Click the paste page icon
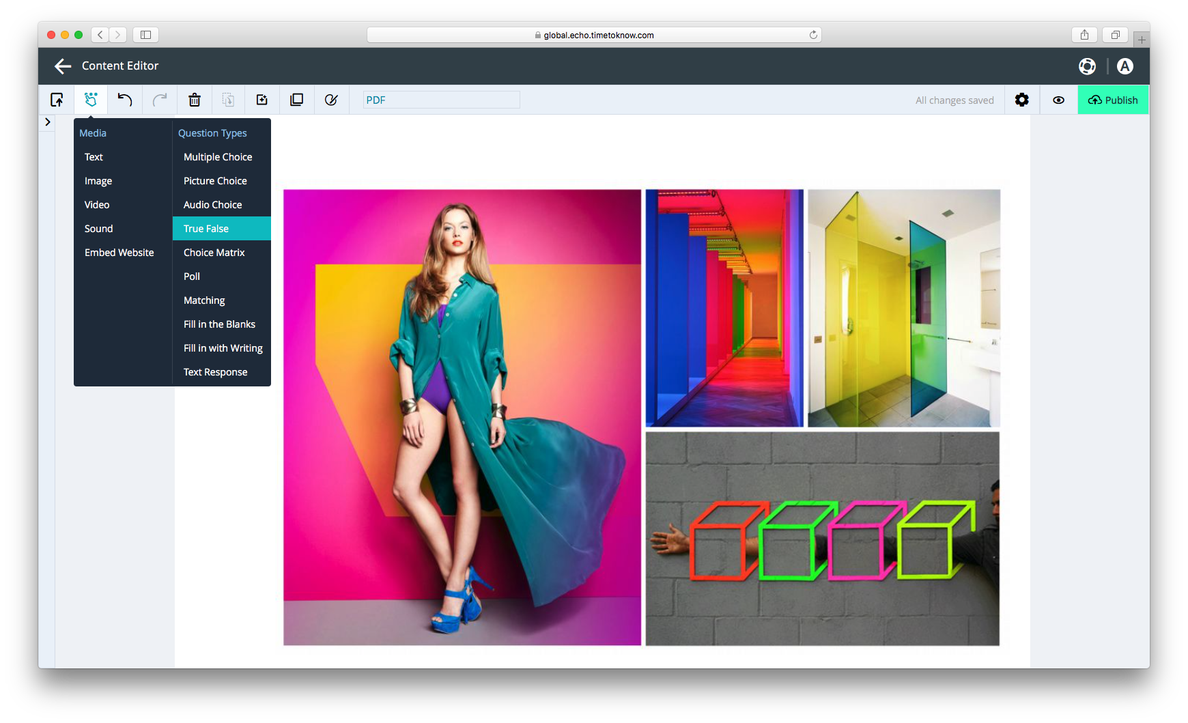Image resolution: width=1188 pixels, height=723 pixels. 228,100
